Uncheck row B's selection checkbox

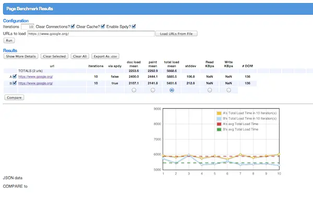(x=15, y=83)
